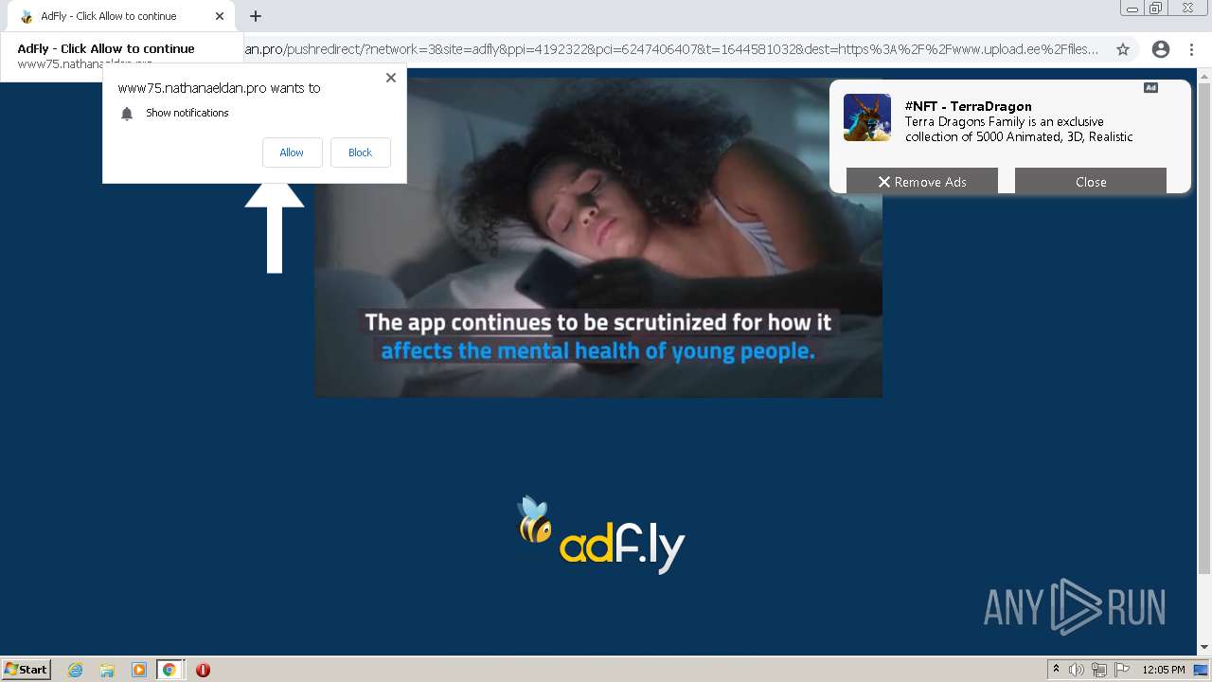The width and height of the screenshot is (1212, 682).
Task: Click the 12:05 PM system clock
Action: [1164, 670]
